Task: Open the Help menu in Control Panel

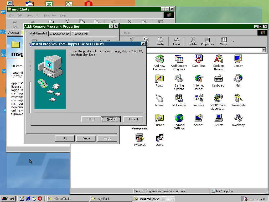Action: pyautogui.click(x=127, y=33)
